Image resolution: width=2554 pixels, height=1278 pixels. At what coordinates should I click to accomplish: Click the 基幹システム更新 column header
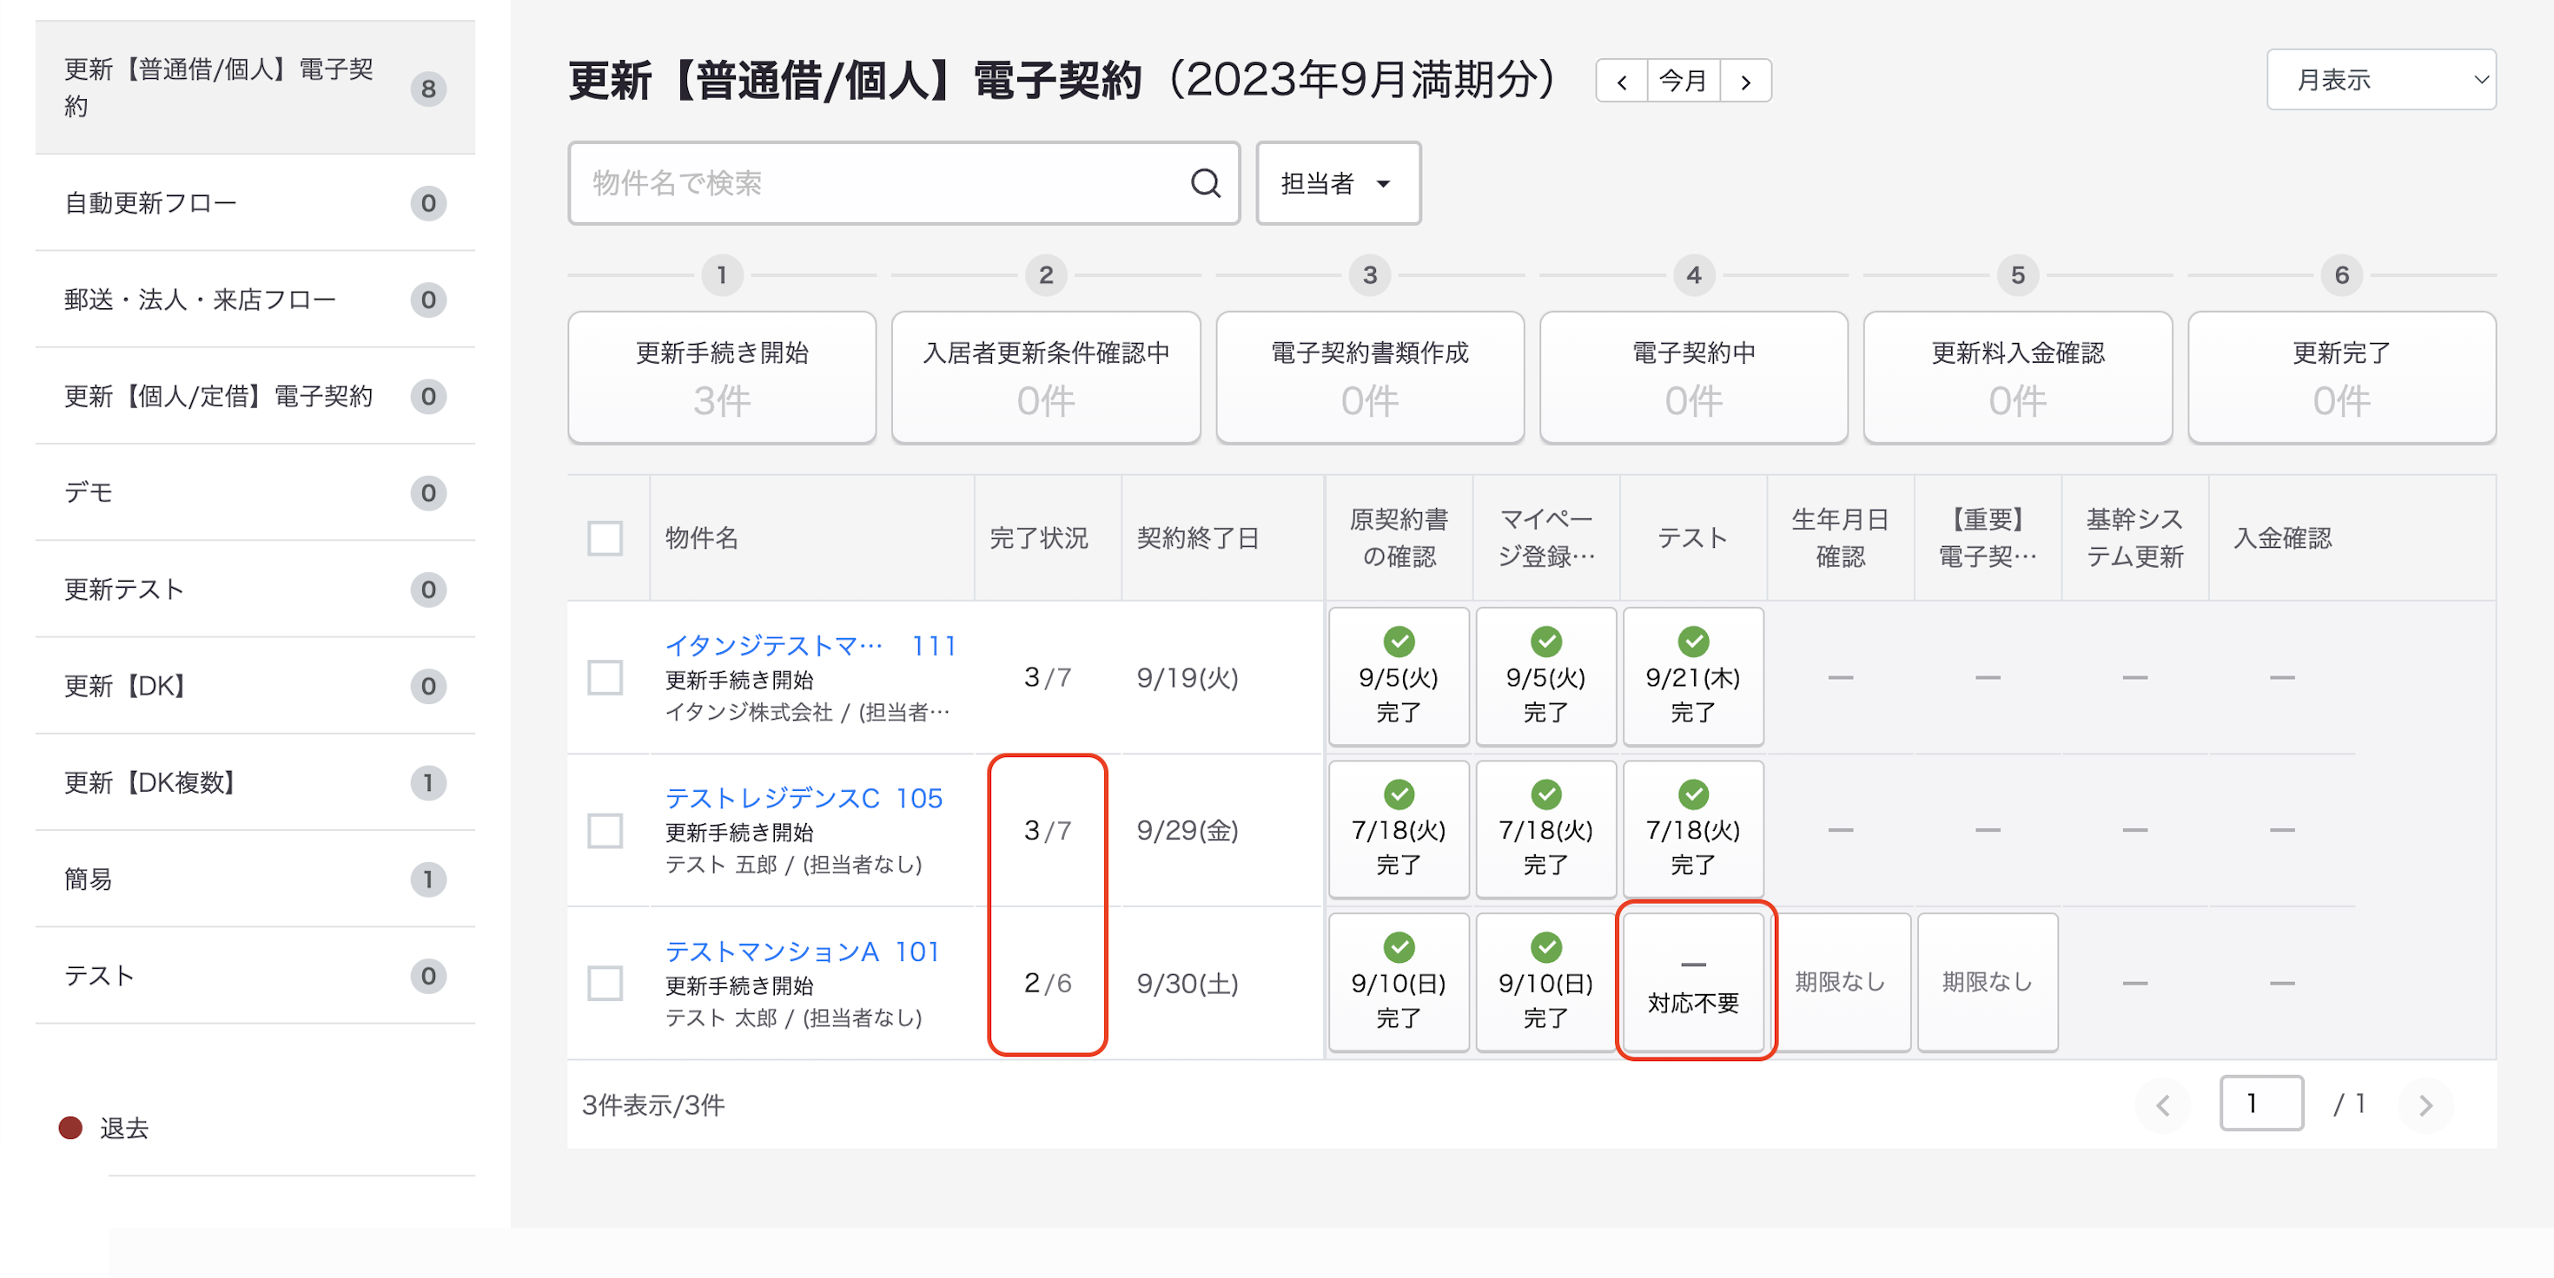2134,538
